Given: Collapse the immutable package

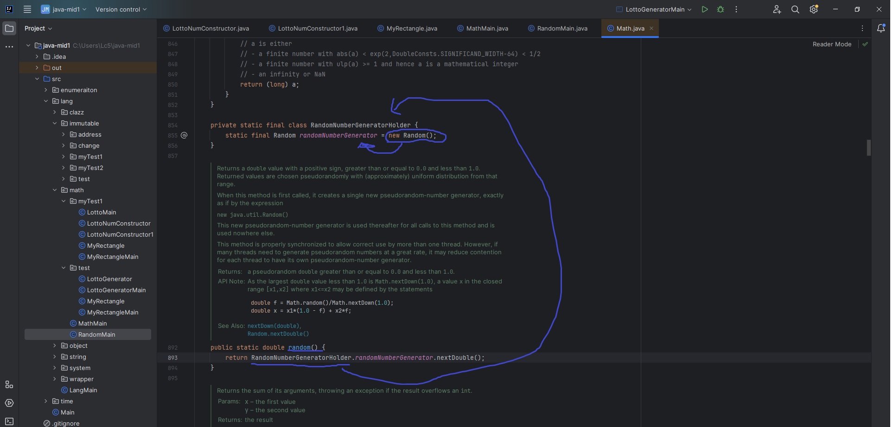Looking at the screenshot, I should point(55,123).
